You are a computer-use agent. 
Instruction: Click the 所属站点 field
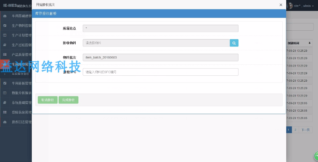click(160, 28)
